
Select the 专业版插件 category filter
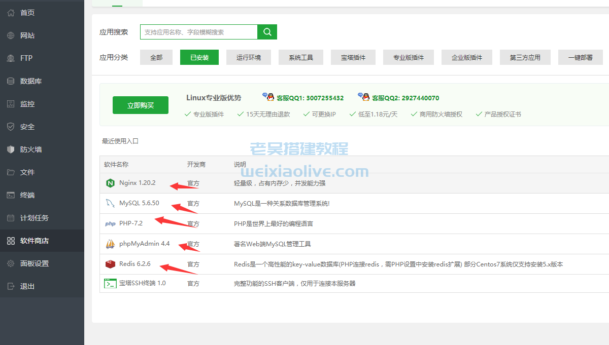[x=409, y=57]
